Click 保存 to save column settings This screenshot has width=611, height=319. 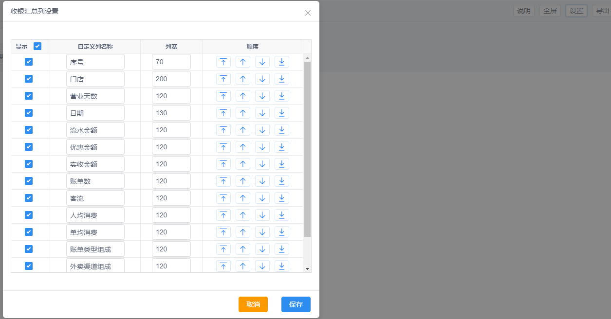pyautogui.click(x=296, y=304)
